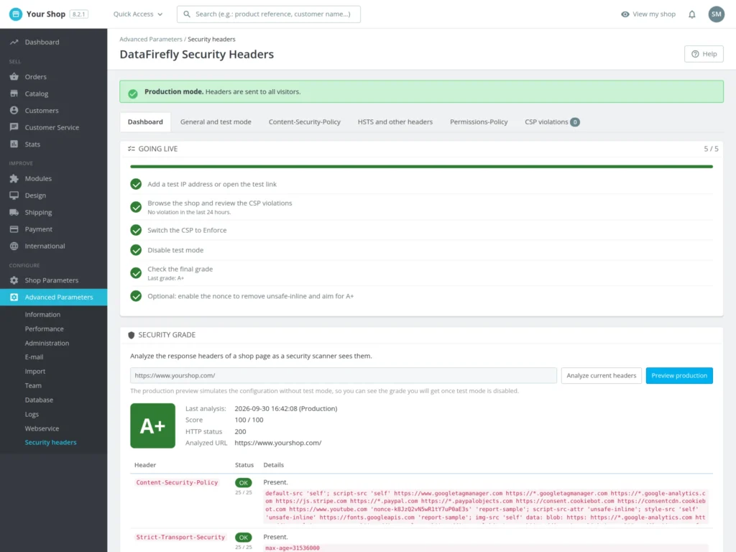This screenshot has width=736, height=552.
Task: Click the Advanced Parameters settings icon
Action: pyautogui.click(x=14, y=297)
